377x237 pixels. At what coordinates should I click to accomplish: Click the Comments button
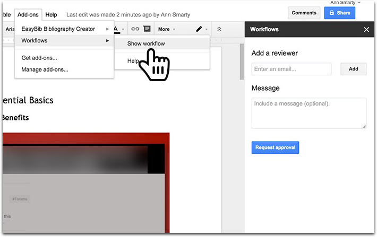point(304,13)
